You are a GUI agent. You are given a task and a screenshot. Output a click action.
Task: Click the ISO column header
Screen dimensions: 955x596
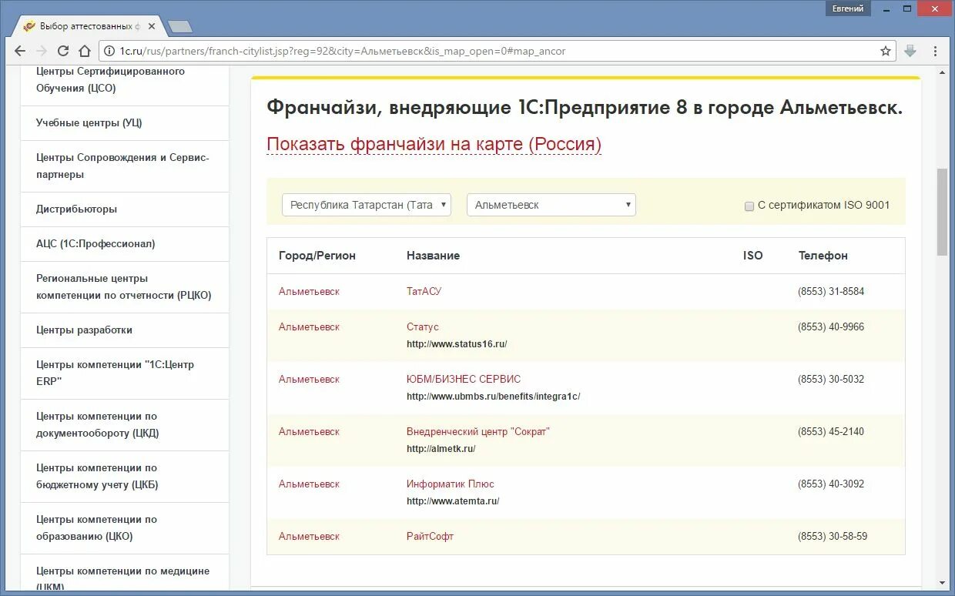tap(752, 256)
